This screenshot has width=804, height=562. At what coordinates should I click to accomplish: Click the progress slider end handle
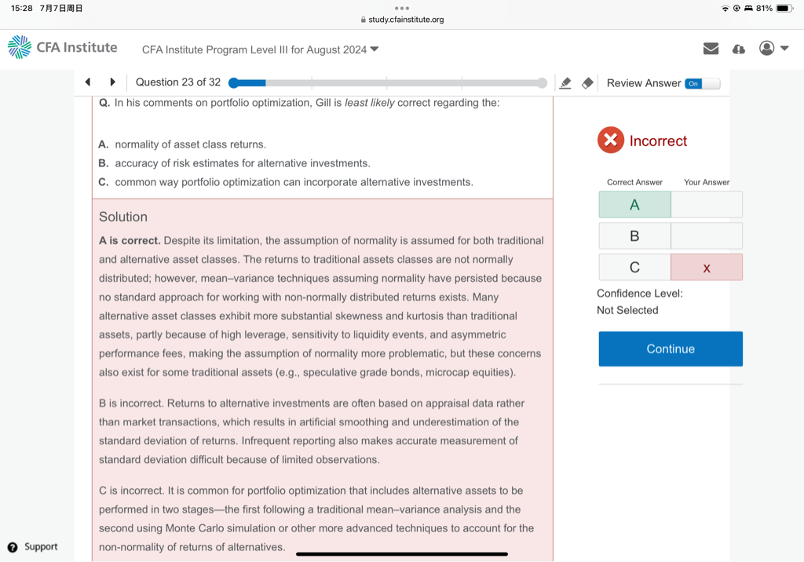(542, 83)
